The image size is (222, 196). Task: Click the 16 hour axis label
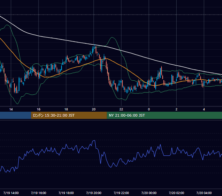tap(39, 109)
